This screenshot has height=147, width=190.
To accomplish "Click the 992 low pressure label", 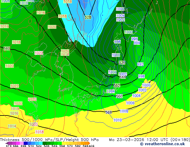I will click(x=140, y=64).
